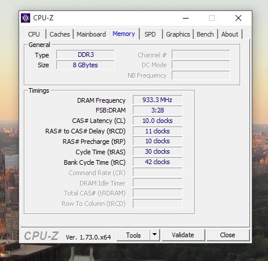
Task: Select the 30 clocks tRAS value
Action: point(157,152)
